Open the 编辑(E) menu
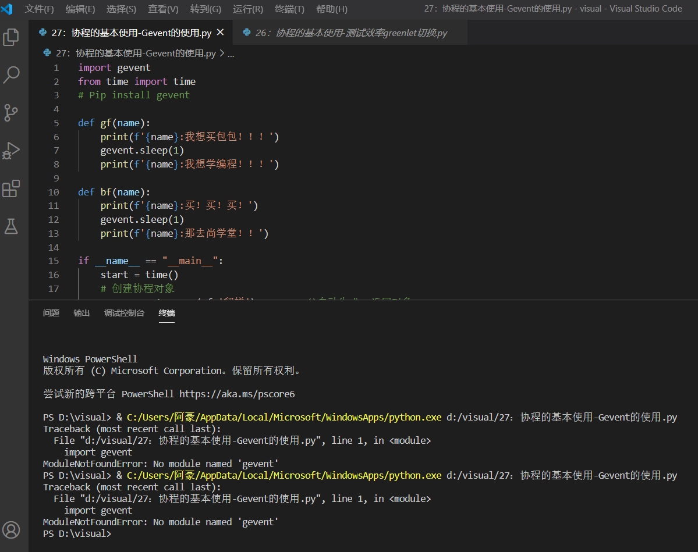 click(80, 9)
